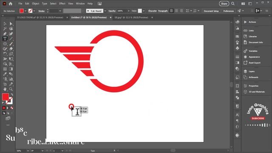
Task: Open the File menu
Action: (20, 4)
